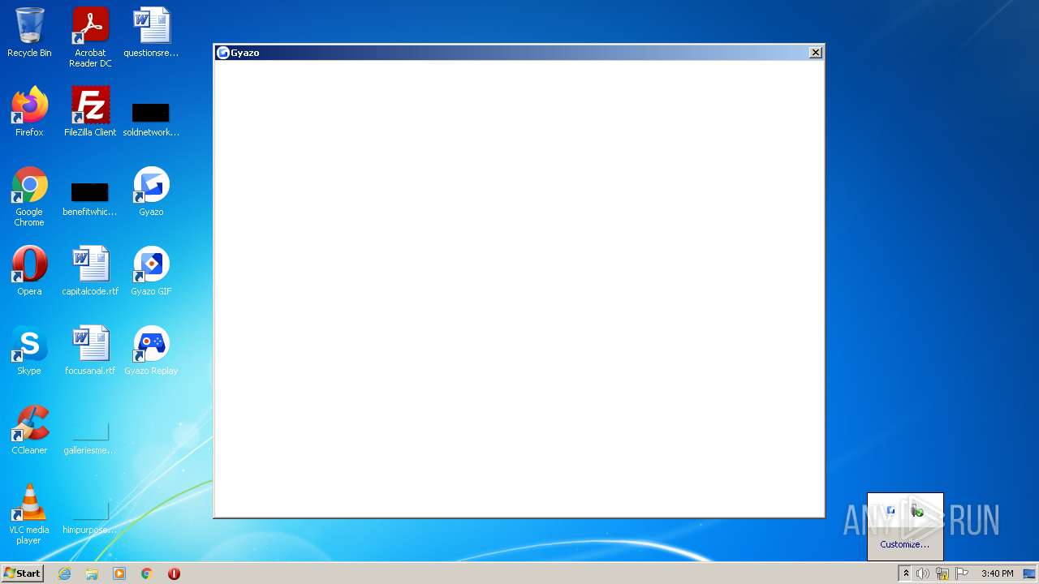Select the Opera desktop shortcut
The height and width of the screenshot is (584, 1039).
point(29,271)
